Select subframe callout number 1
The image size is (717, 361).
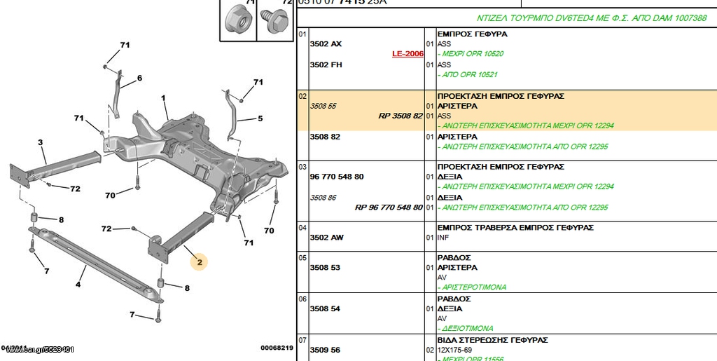point(164,98)
